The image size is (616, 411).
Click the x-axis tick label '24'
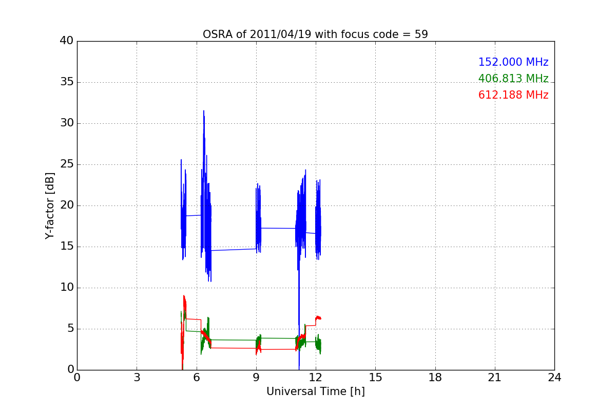pos(554,378)
